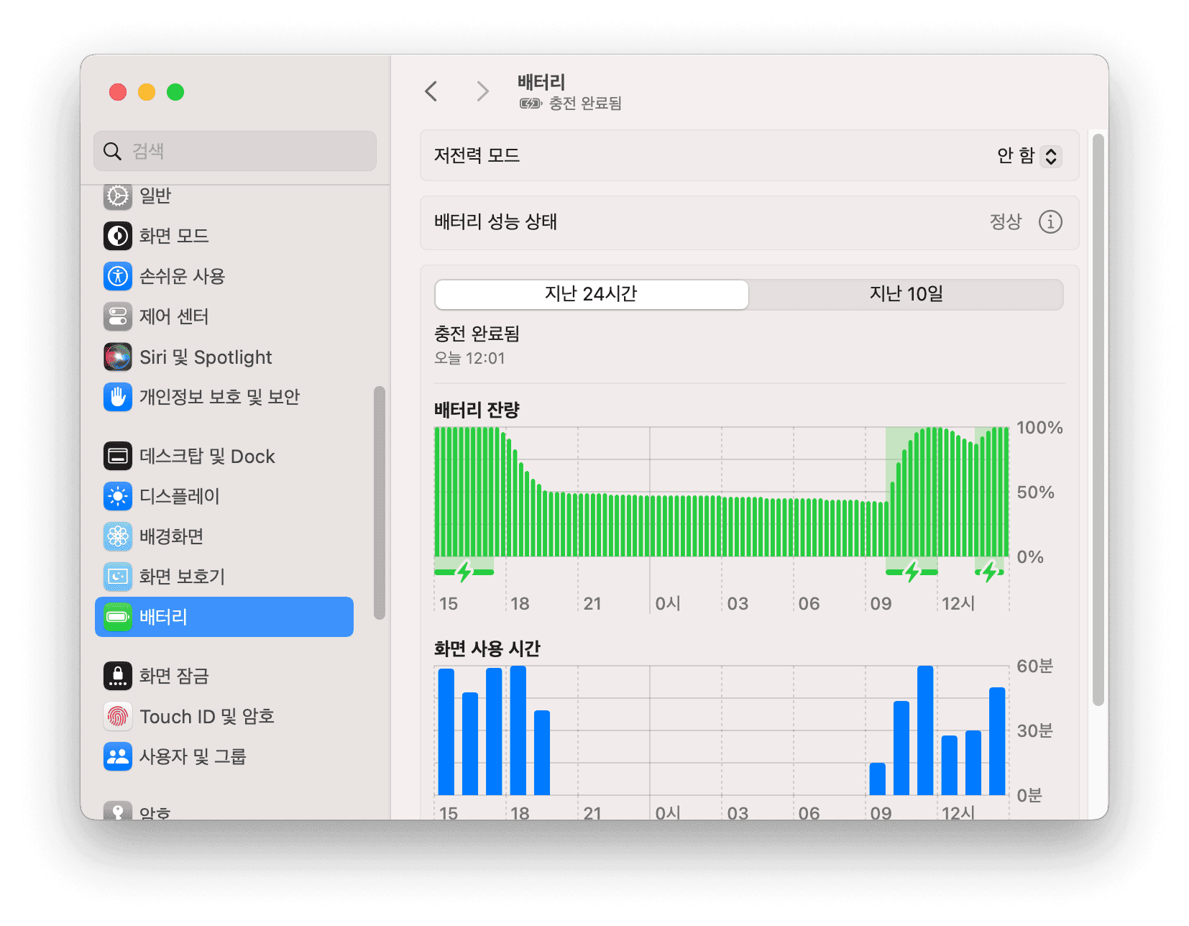The width and height of the screenshot is (1189, 926).
Task: Go back with the left chevron
Action: pos(431,91)
